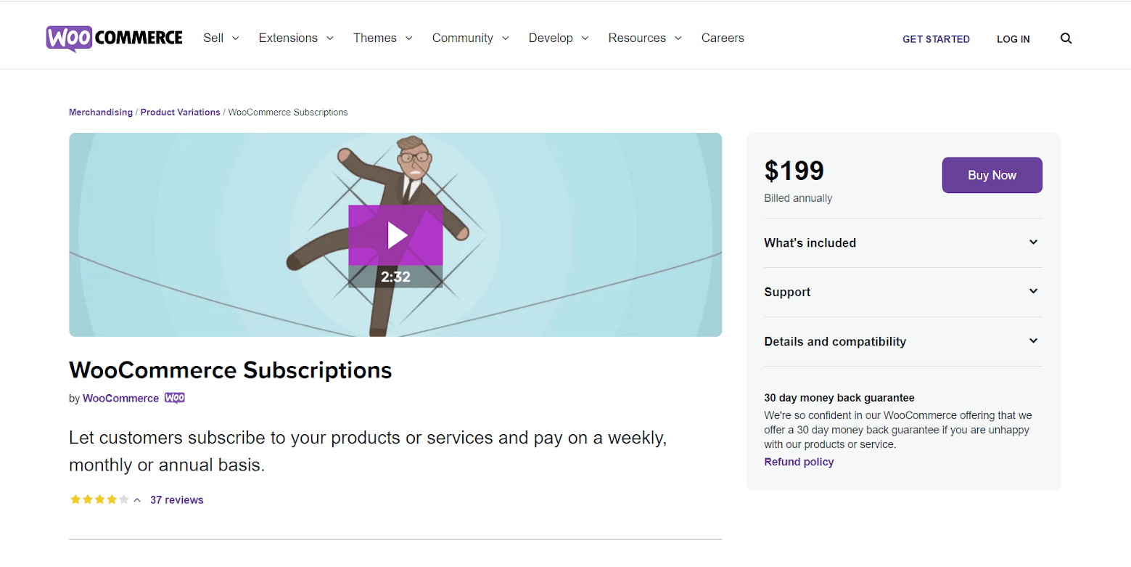Screen dimensions: 1131x567
Task: Go to Product Variations breadcrumb
Action: pyautogui.click(x=180, y=113)
